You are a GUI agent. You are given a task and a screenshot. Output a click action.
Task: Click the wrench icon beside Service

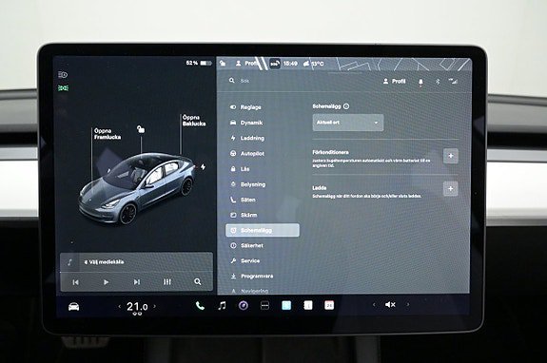tap(233, 260)
